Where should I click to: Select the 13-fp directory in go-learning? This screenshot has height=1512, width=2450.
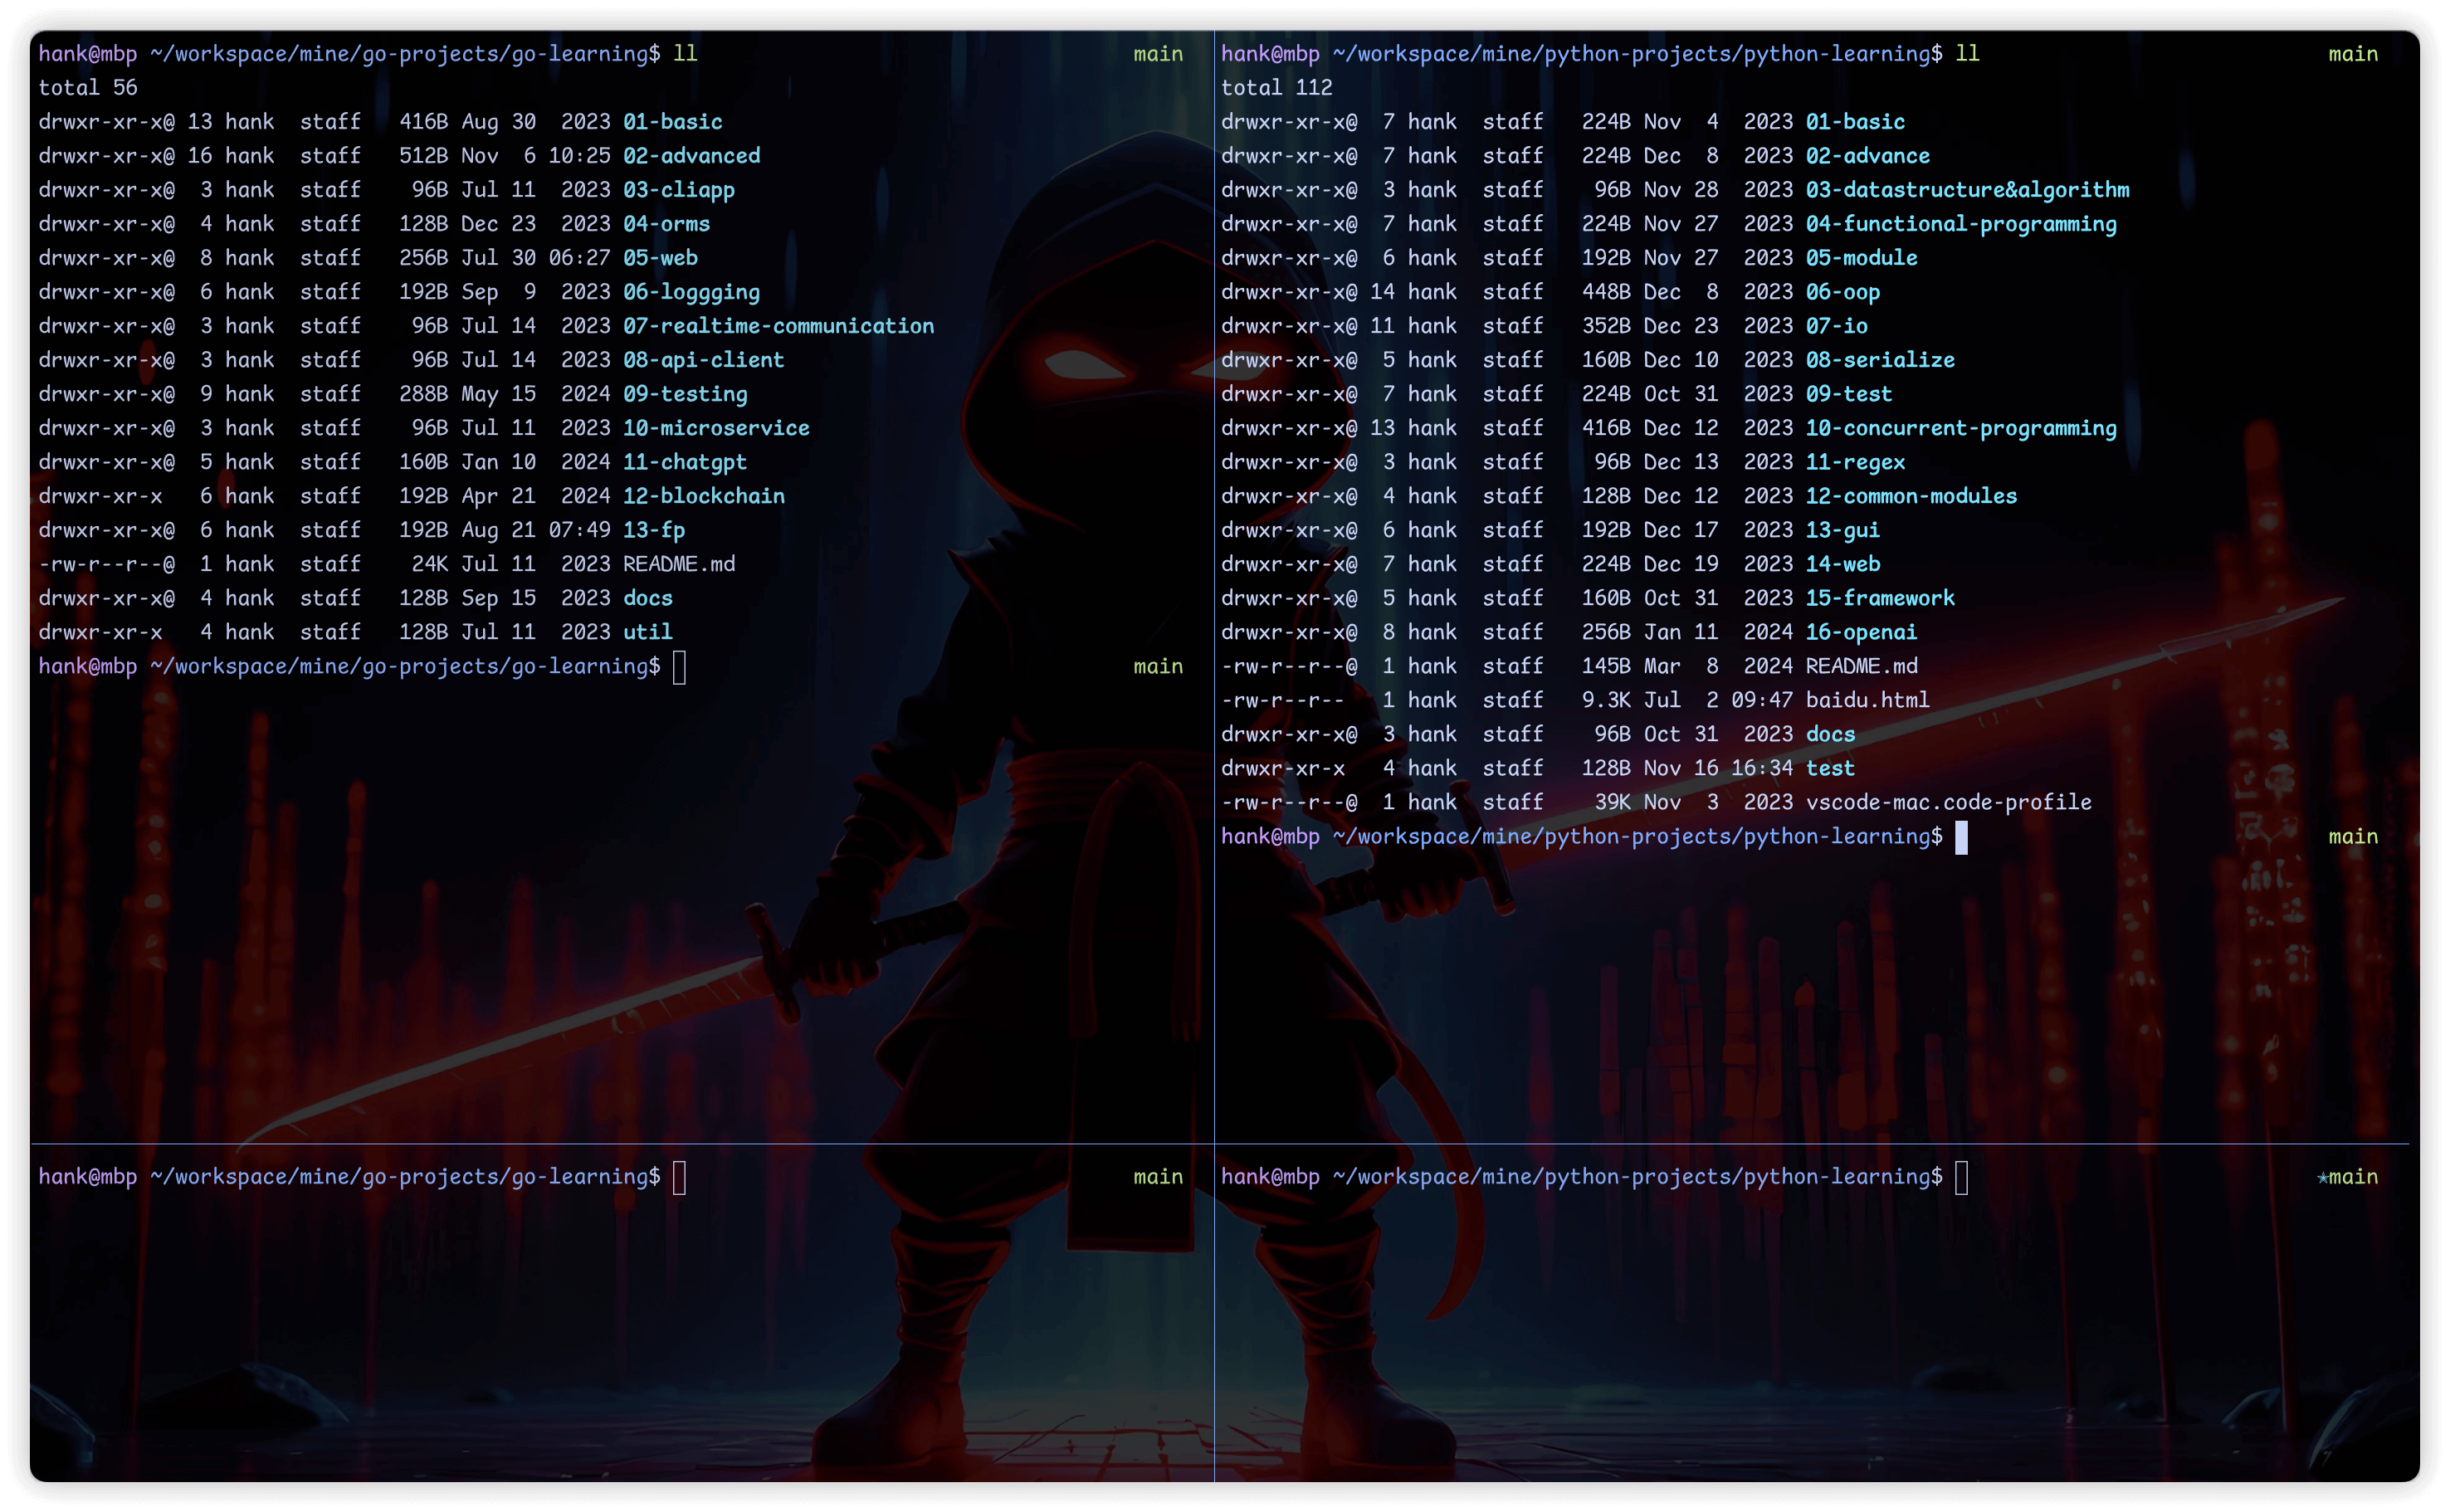(x=654, y=530)
